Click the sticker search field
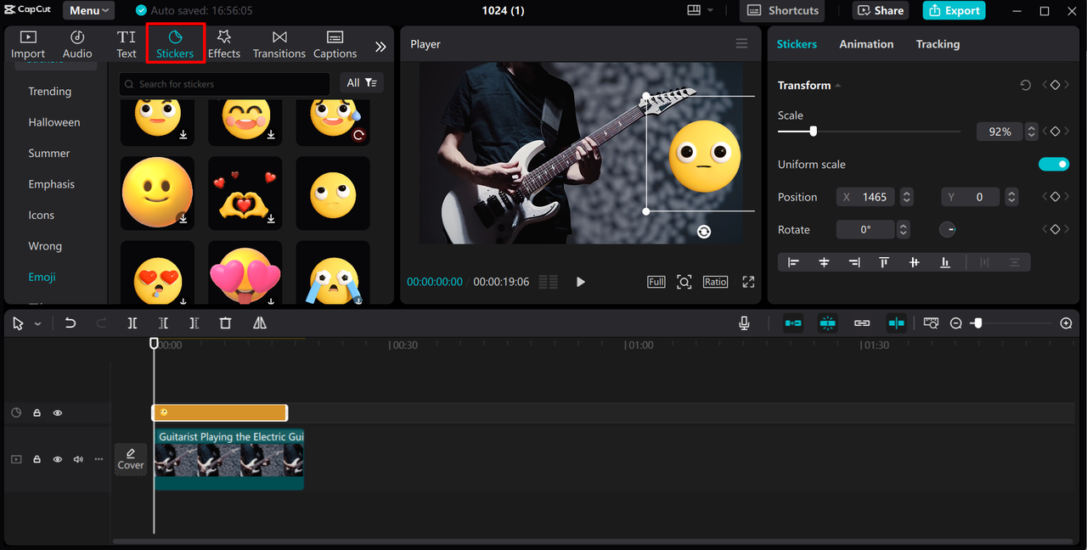Viewport: 1087px width, 550px height. (x=224, y=84)
